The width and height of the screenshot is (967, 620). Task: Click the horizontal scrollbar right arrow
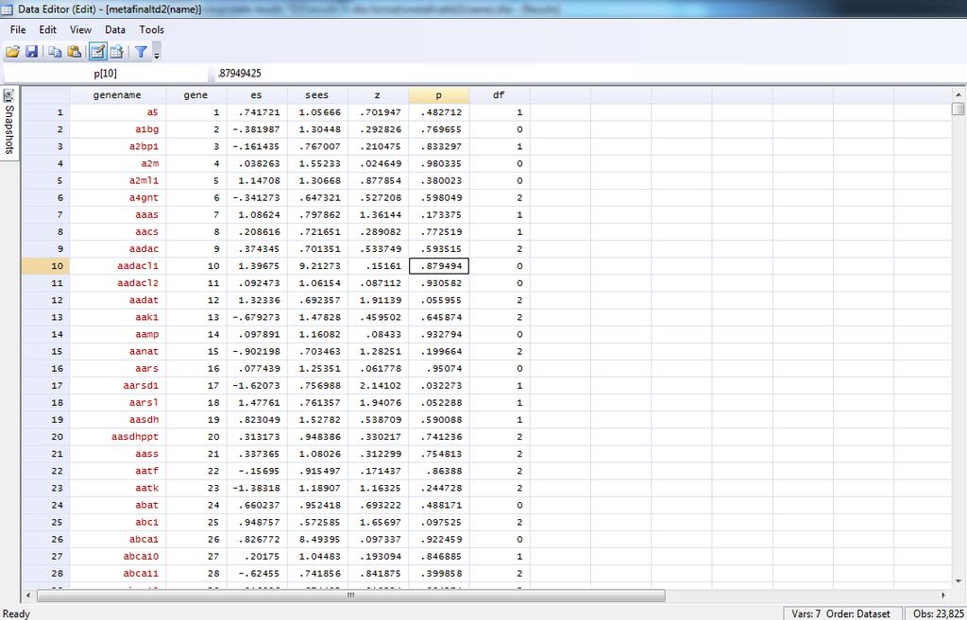(x=943, y=595)
